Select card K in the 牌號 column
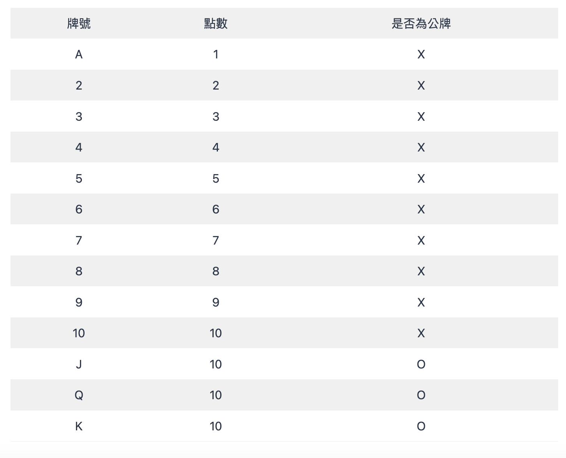This screenshot has height=458, width=566. coord(79,426)
